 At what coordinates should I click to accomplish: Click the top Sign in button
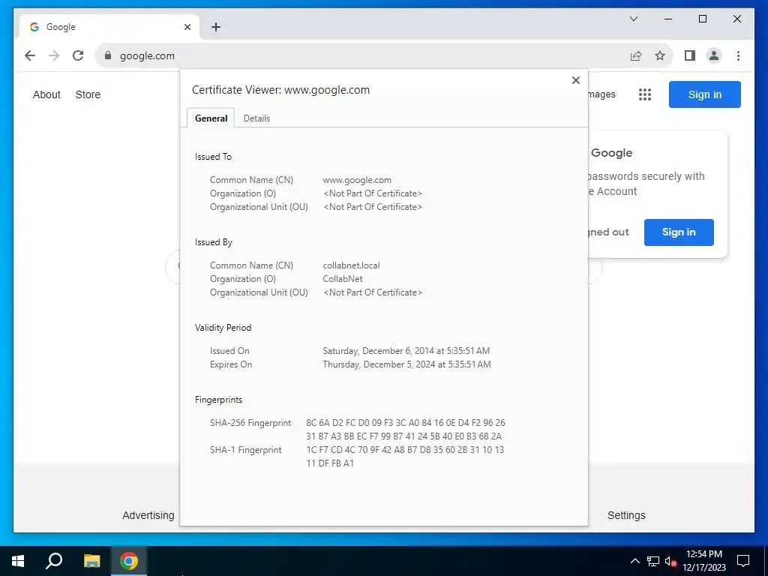[x=704, y=94]
